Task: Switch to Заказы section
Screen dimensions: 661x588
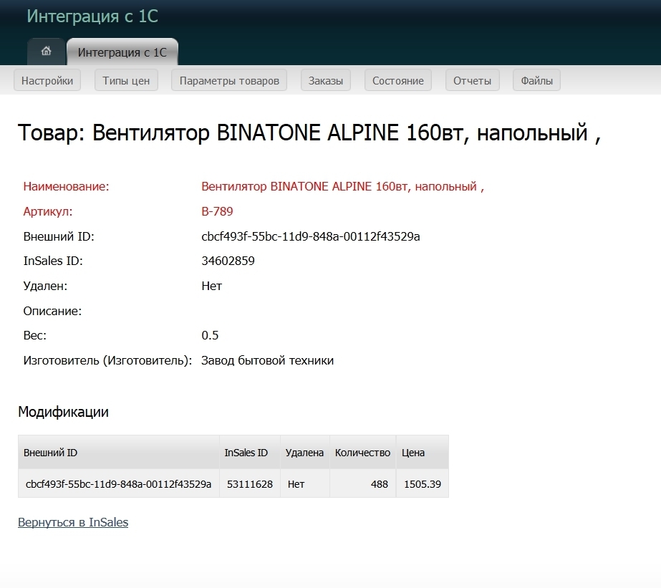Action: point(326,80)
